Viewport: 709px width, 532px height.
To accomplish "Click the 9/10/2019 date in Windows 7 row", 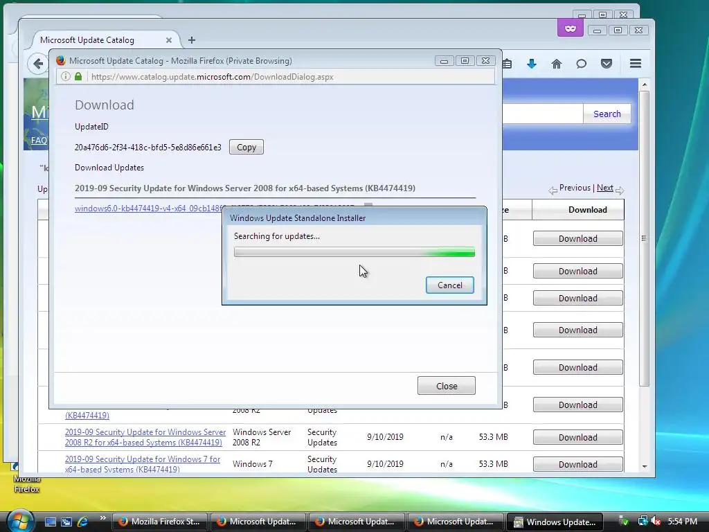I will (385, 464).
